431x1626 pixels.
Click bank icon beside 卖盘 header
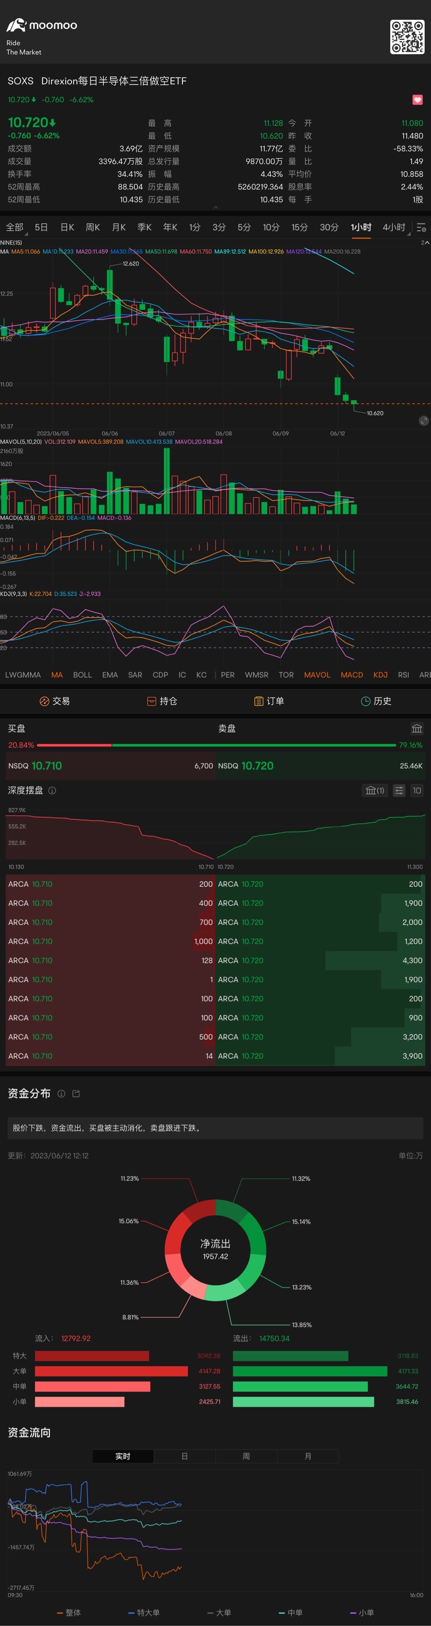(417, 729)
